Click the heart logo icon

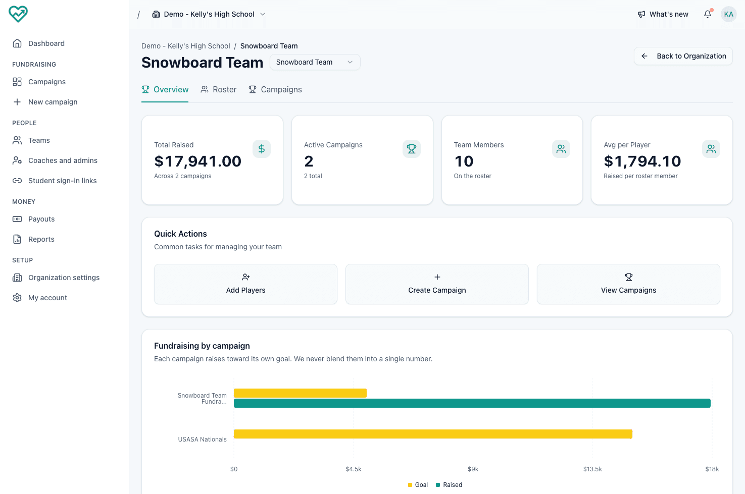tap(18, 14)
